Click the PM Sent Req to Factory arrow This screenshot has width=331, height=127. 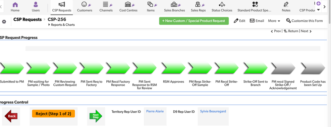tap(91, 68)
